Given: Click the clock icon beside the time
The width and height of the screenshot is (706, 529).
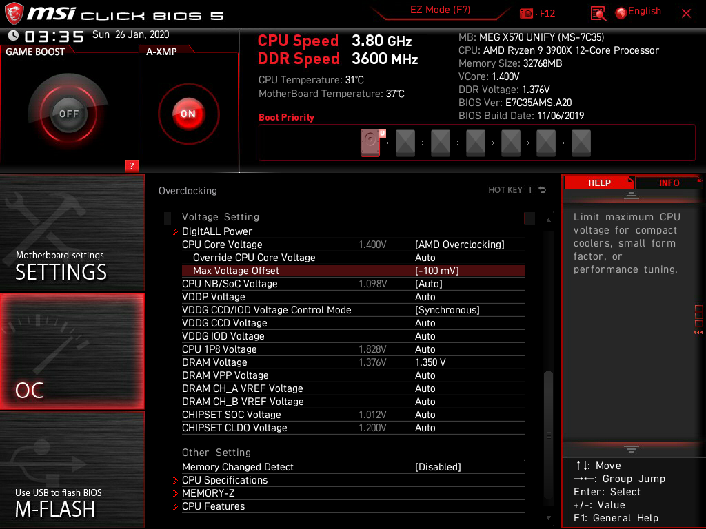Looking at the screenshot, I should click(14, 36).
